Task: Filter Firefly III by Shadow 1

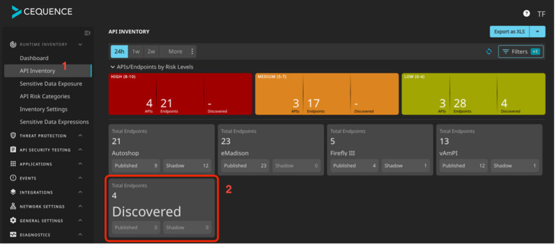Action: [x=406, y=166]
